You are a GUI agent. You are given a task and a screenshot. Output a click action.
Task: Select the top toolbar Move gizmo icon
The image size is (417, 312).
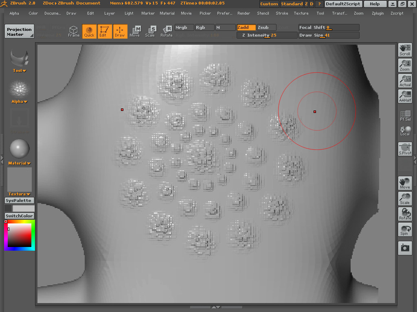tap(135, 31)
